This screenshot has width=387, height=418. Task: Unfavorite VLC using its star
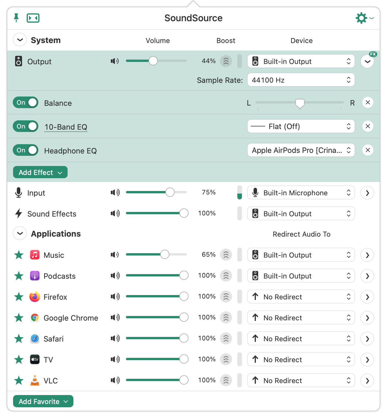click(x=19, y=381)
